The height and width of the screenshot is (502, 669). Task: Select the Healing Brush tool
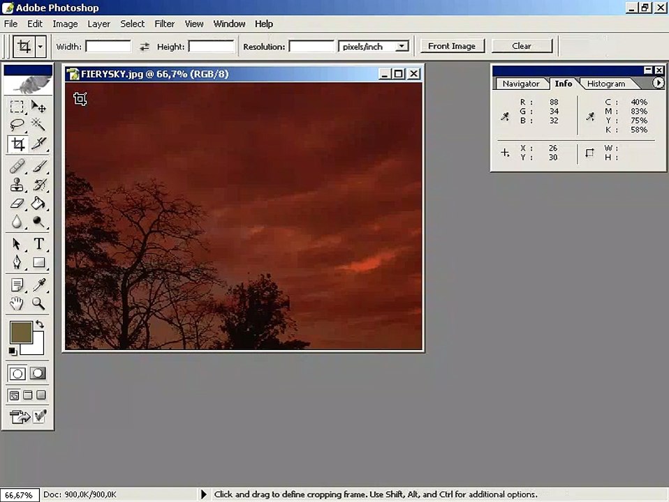coord(17,166)
